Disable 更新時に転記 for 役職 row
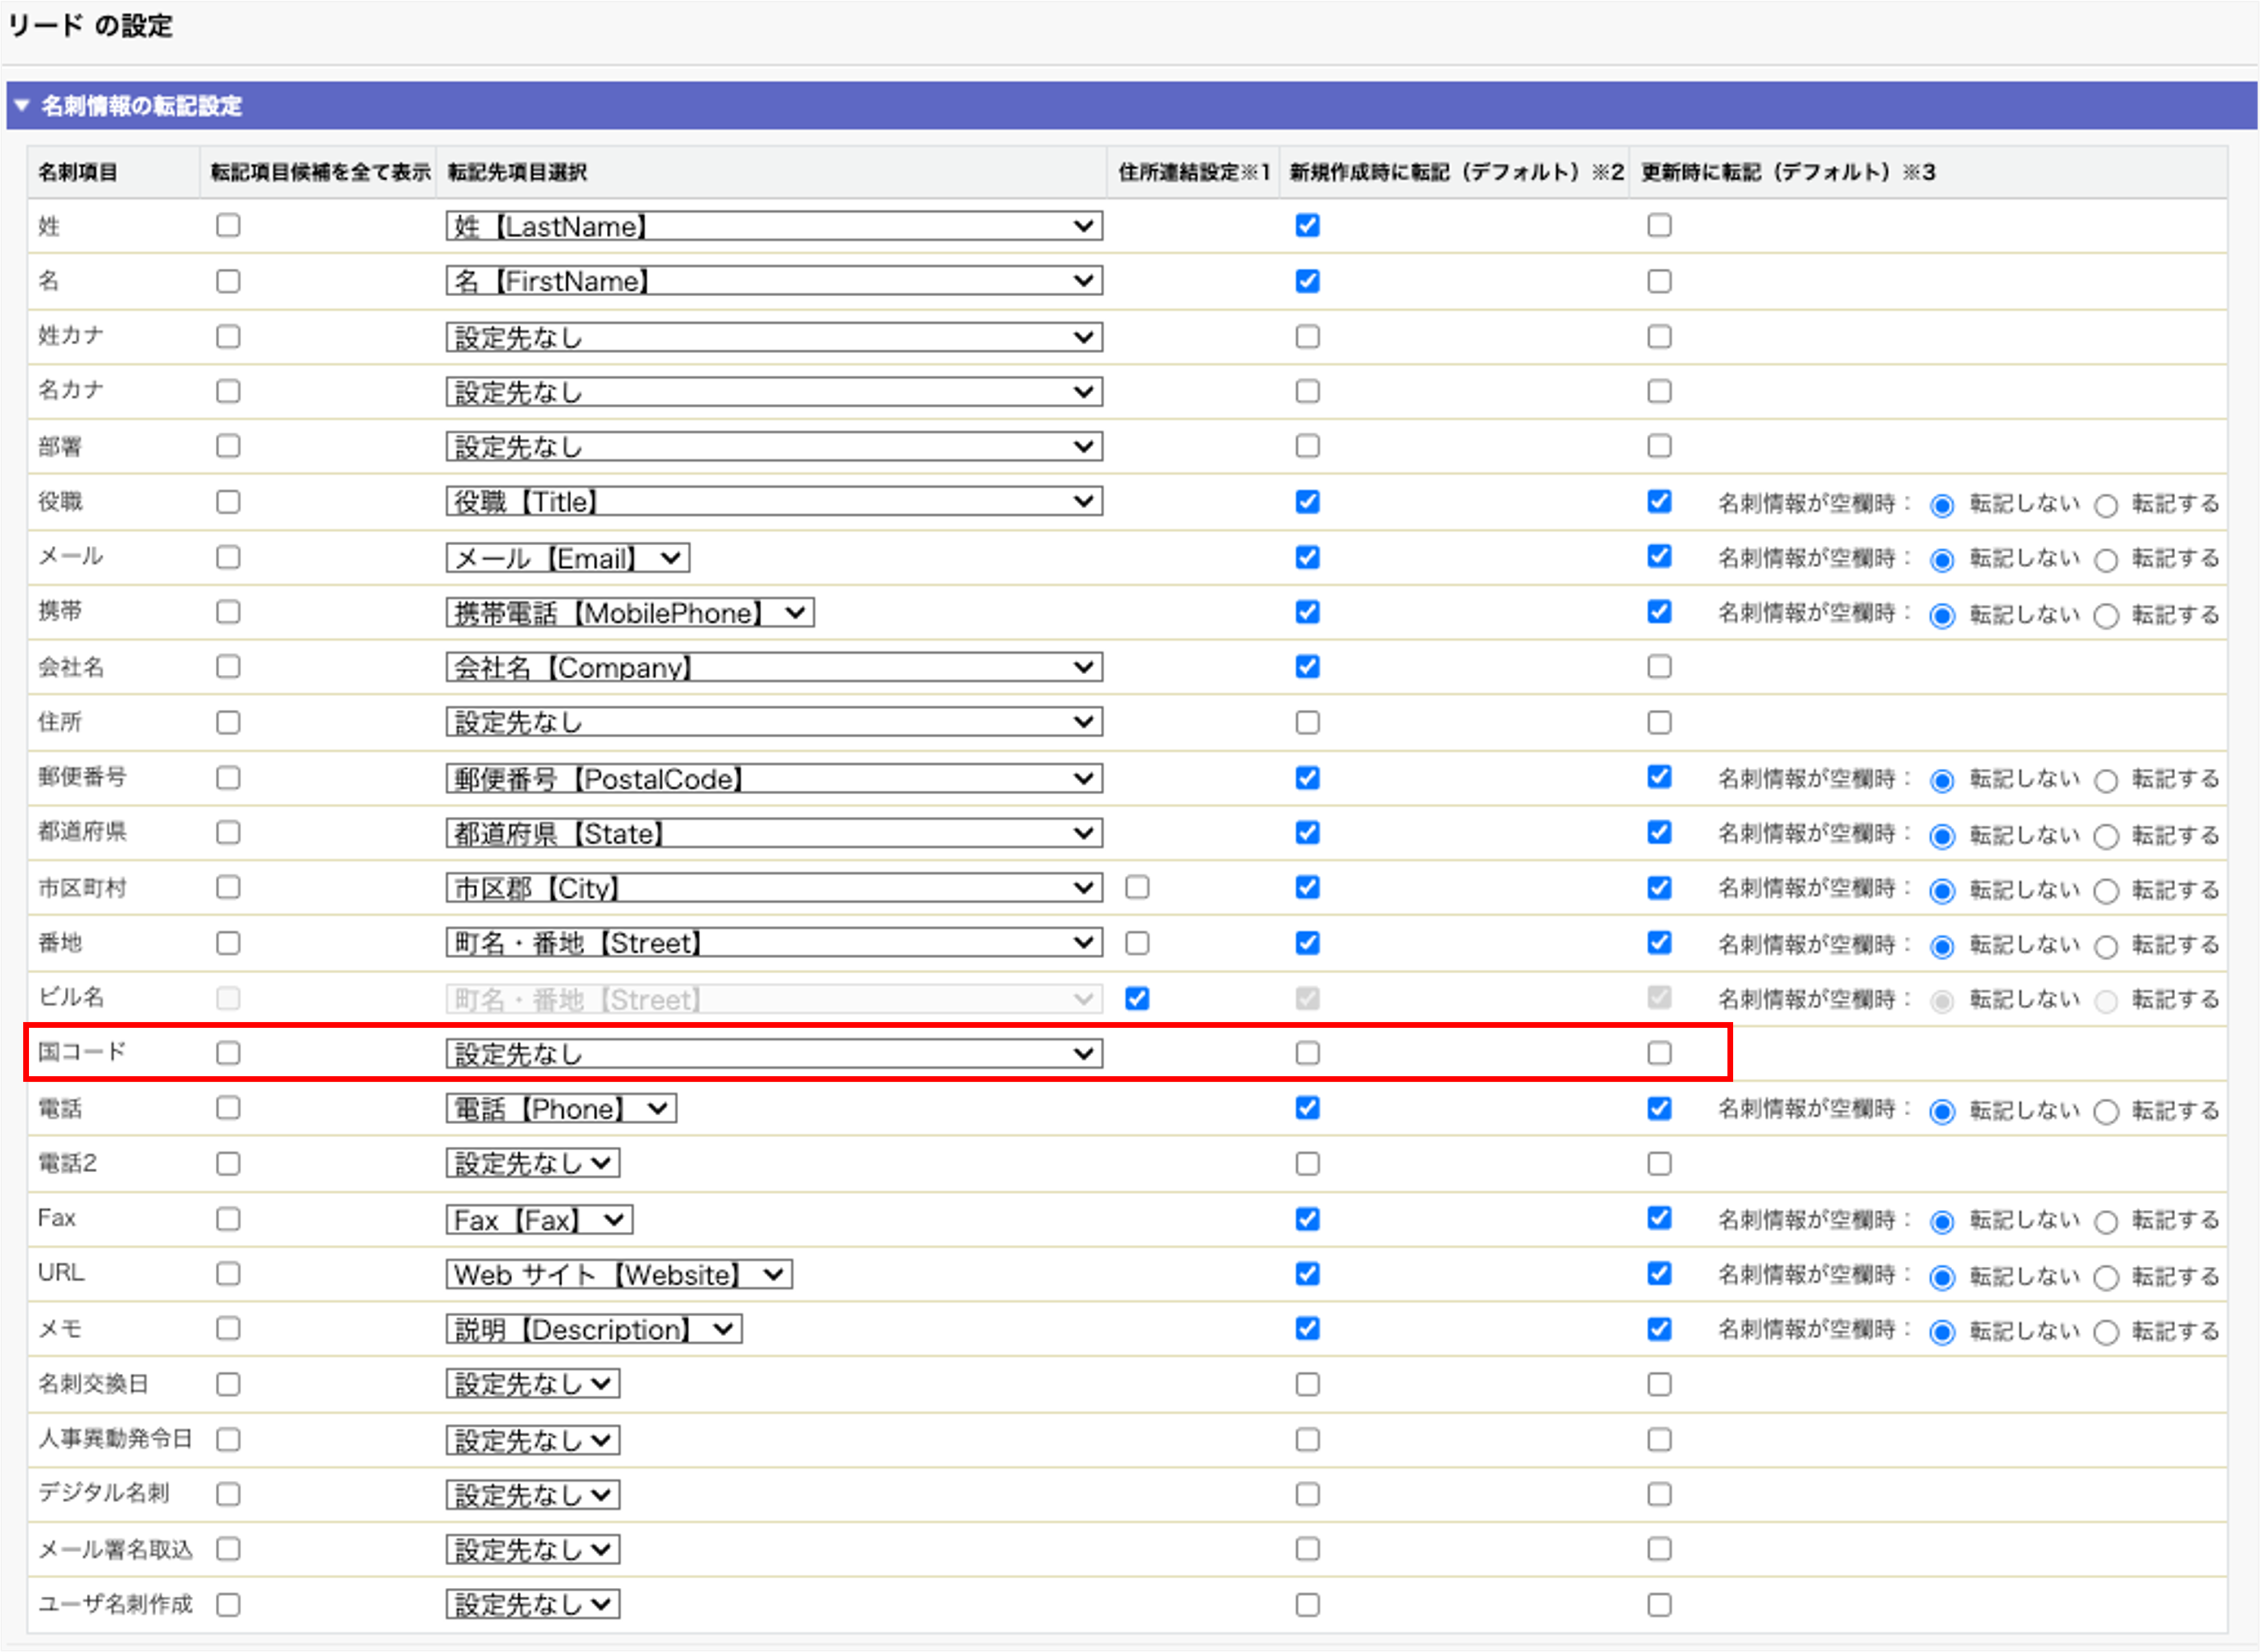 click(1659, 501)
